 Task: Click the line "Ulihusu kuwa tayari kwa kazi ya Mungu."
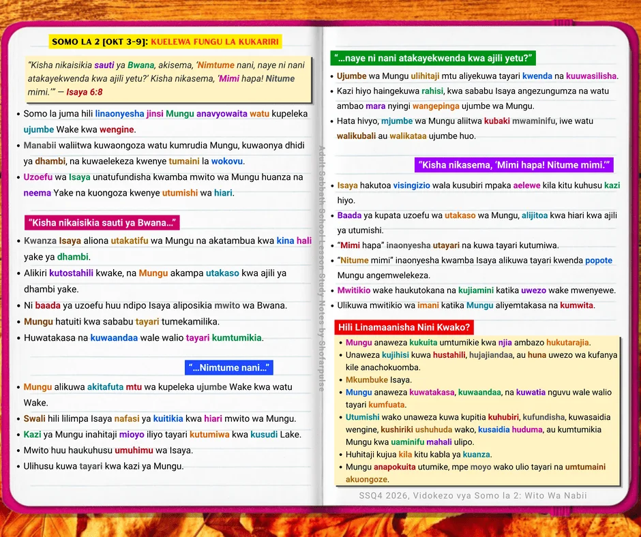coord(104,466)
